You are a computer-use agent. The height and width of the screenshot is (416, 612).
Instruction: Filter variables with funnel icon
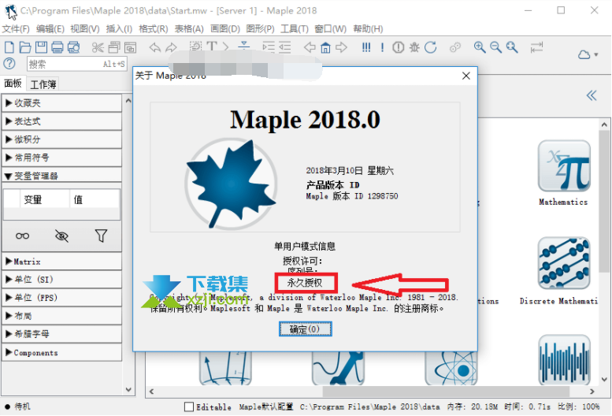tap(101, 236)
